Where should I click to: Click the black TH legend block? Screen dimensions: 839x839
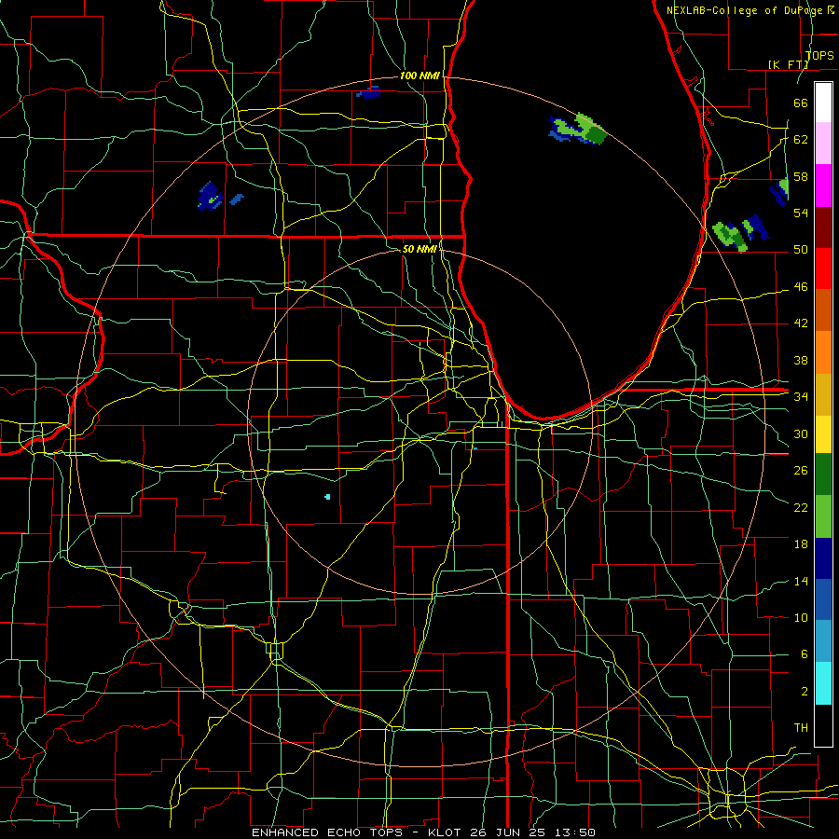click(x=823, y=725)
